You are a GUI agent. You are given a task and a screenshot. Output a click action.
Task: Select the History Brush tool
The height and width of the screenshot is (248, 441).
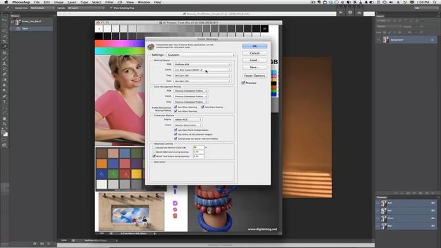click(4, 69)
